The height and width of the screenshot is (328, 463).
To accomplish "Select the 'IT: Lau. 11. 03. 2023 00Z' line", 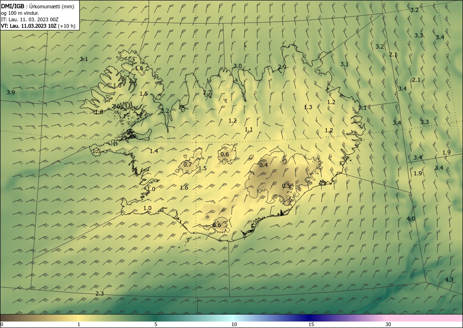I will click(30, 19).
